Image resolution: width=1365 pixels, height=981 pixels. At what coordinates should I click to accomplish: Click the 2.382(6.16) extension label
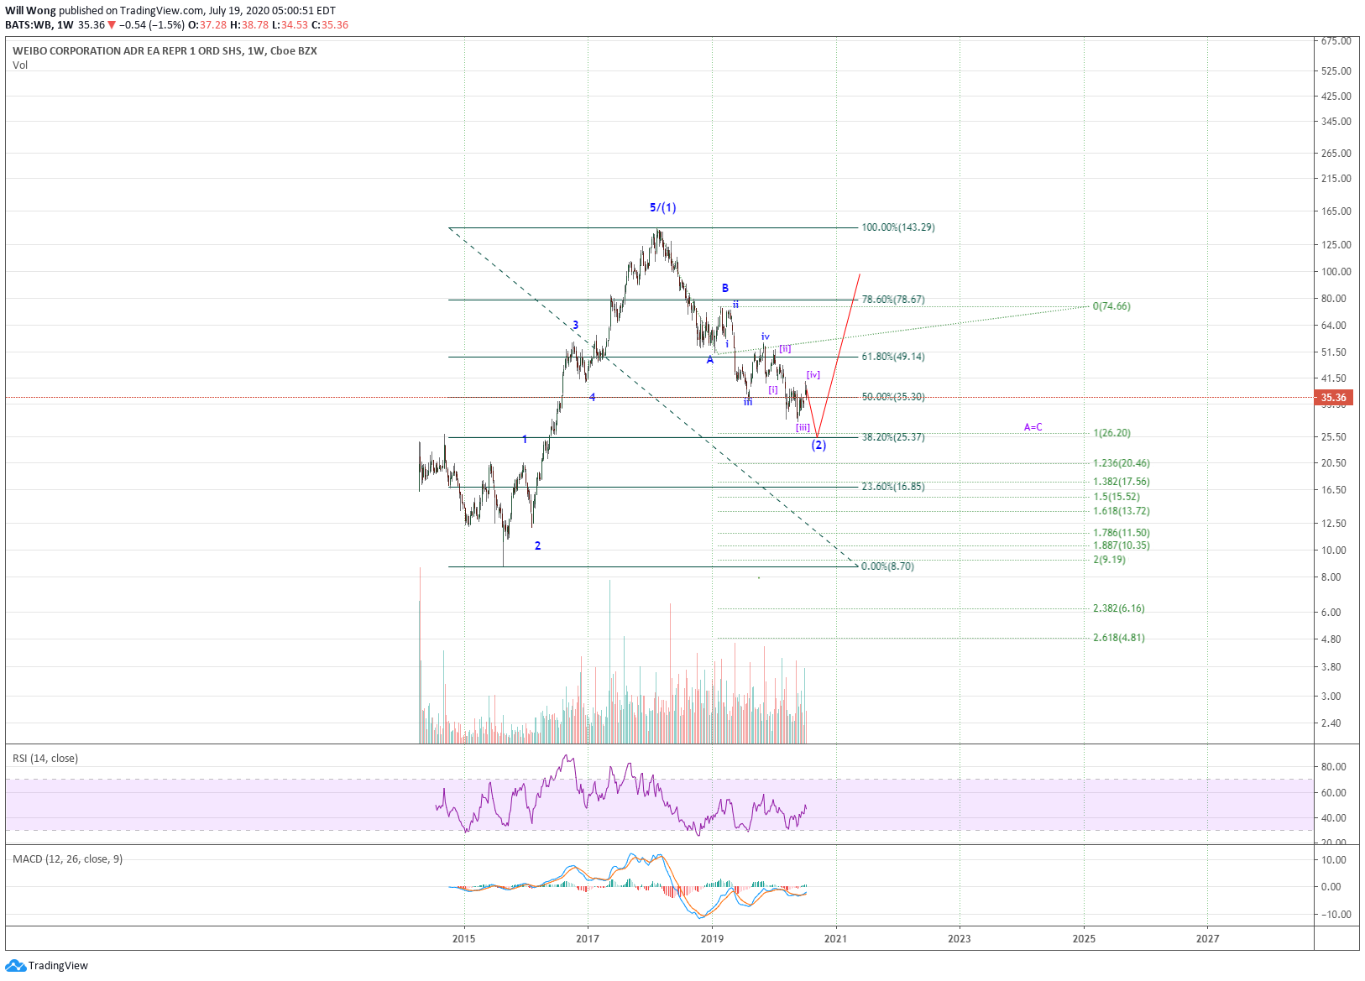[1119, 608]
